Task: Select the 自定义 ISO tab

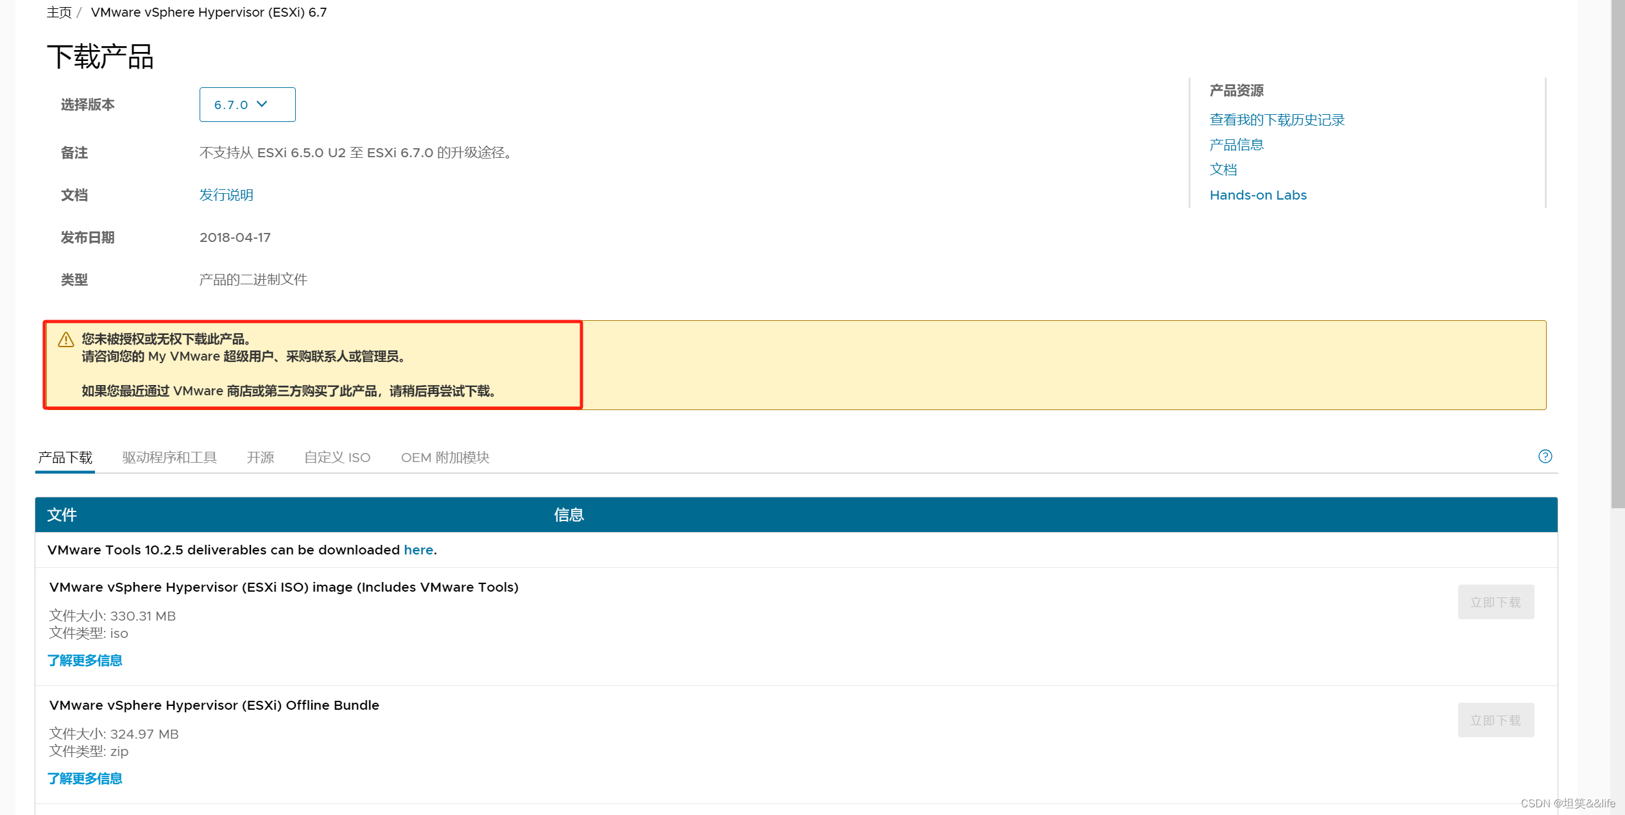Action: [337, 458]
